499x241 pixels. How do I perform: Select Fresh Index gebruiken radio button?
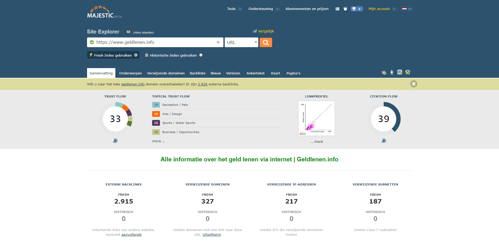point(136,55)
